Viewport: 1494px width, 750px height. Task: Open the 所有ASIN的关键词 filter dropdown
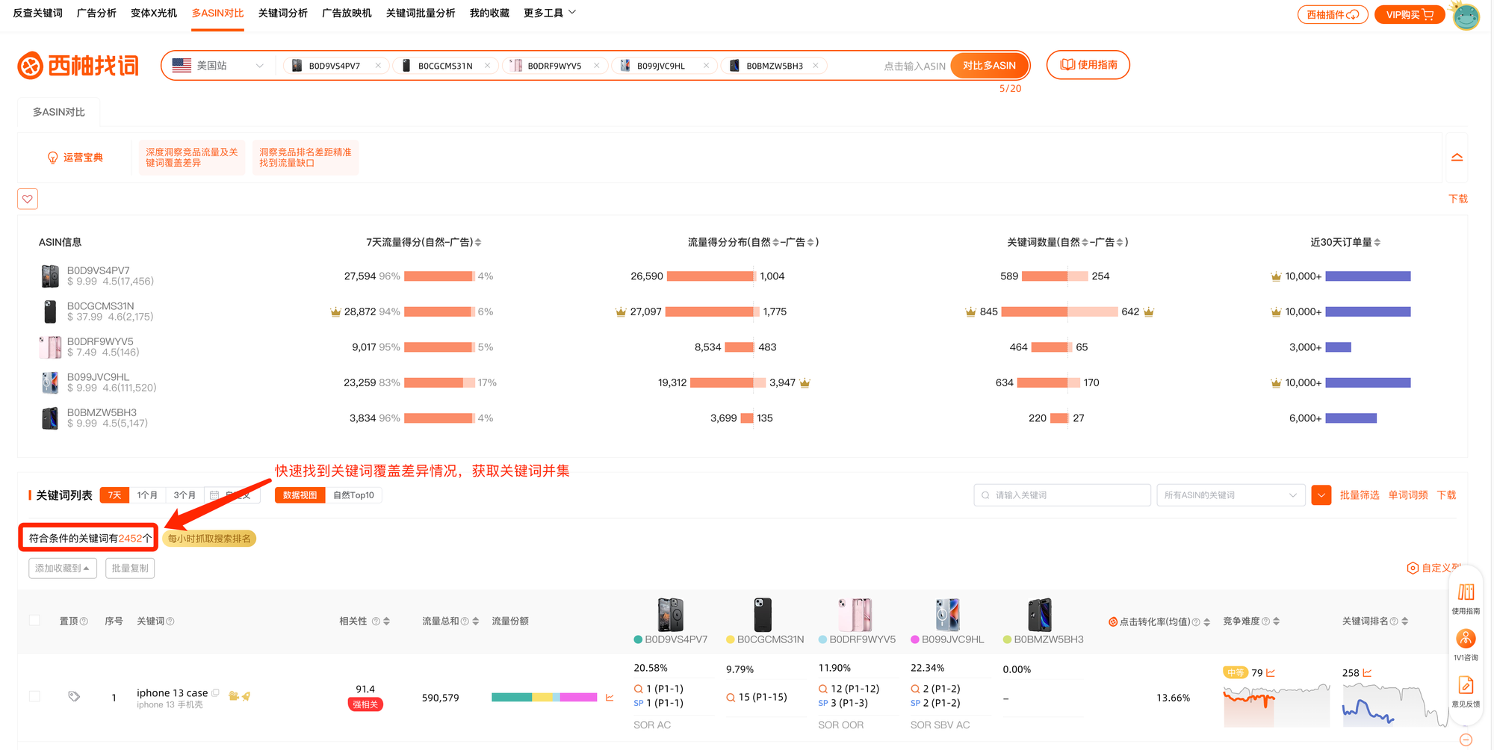click(1230, 495)
